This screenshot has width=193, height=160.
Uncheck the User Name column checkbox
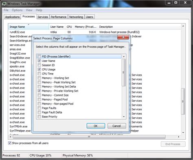click(x=39, y=61)
